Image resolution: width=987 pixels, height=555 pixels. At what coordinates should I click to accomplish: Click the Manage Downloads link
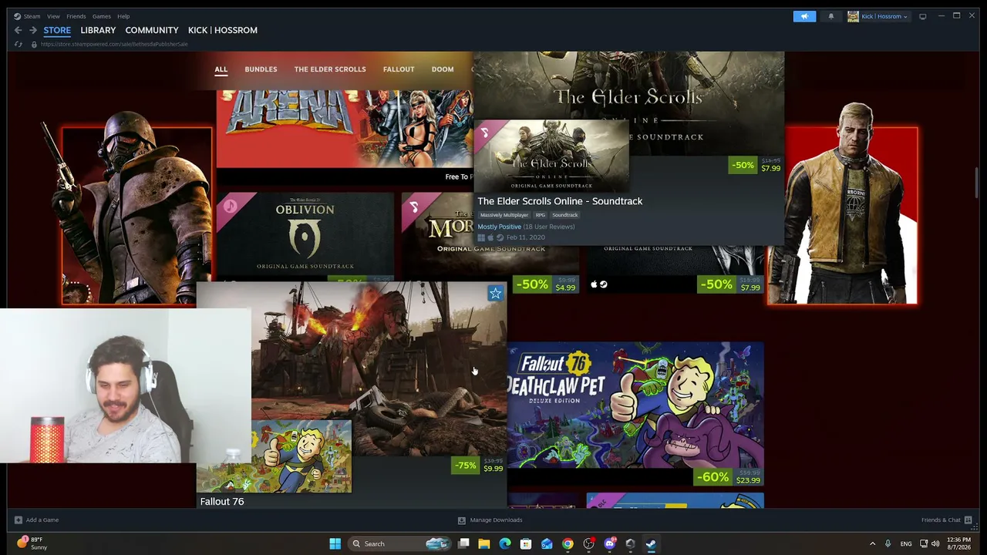coord(497,520)
